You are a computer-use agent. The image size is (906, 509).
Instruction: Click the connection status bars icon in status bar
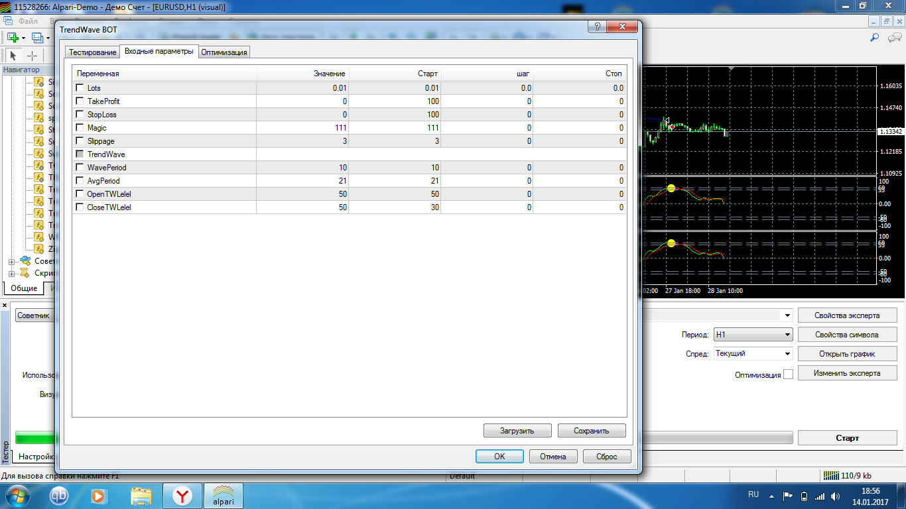tap(830, 475)
